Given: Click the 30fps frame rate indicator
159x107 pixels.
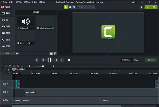Looking at the screenshot, I should tap(136, 60).
